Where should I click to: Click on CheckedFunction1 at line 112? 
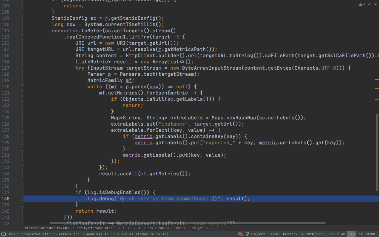click(101, 37)
